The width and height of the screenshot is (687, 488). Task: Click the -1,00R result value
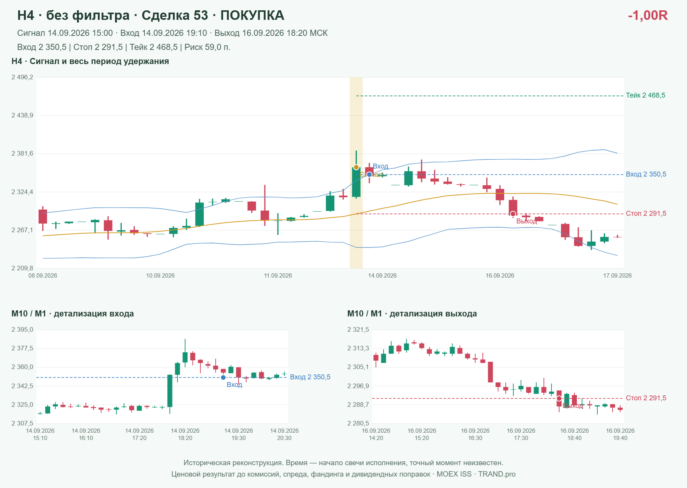pyautogui.click(x=648, y=15)
